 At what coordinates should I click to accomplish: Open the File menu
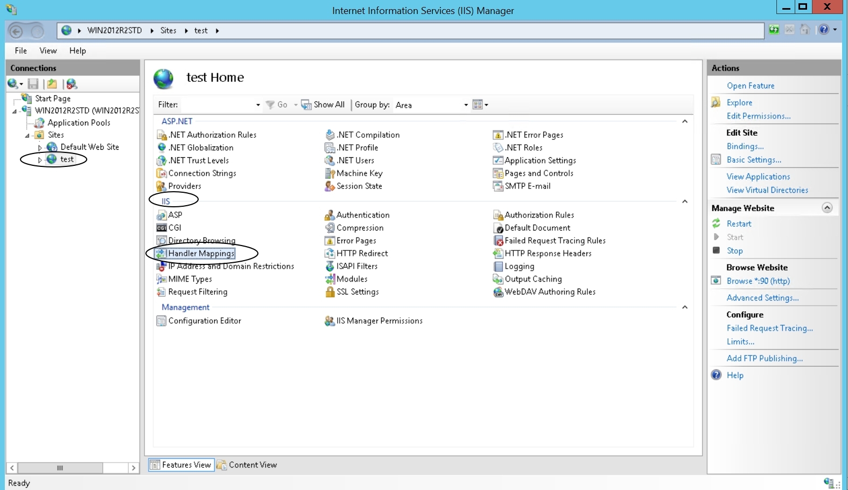[x=21, y=51]
